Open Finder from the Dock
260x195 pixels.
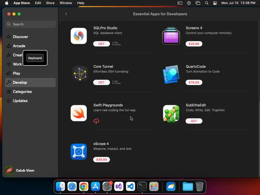60,186
